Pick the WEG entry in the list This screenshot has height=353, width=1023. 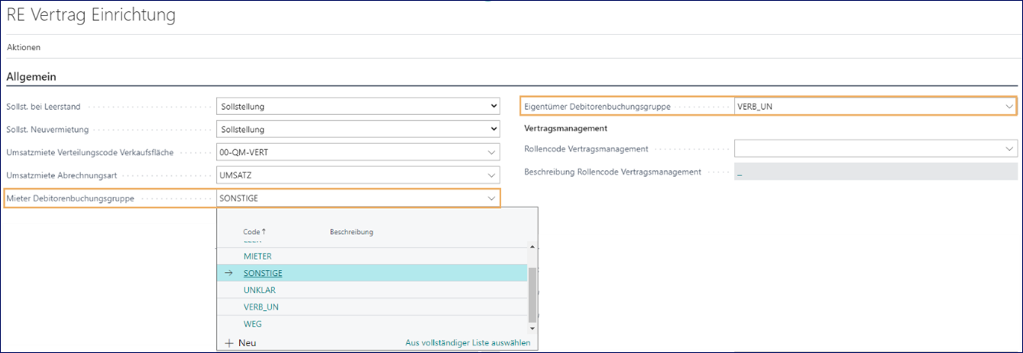[x=252, y=324]
